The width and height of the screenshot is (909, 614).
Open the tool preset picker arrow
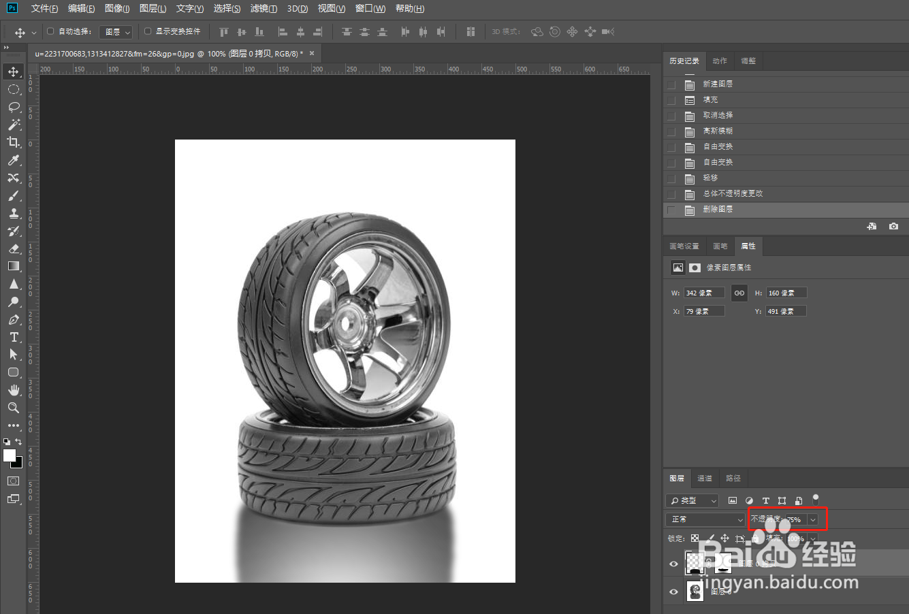click(34, 33)
